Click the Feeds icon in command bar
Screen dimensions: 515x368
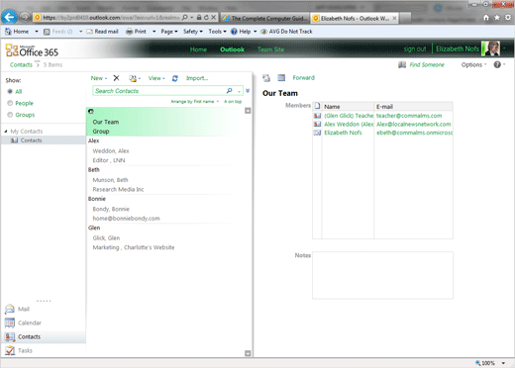[x=47, y=32]
